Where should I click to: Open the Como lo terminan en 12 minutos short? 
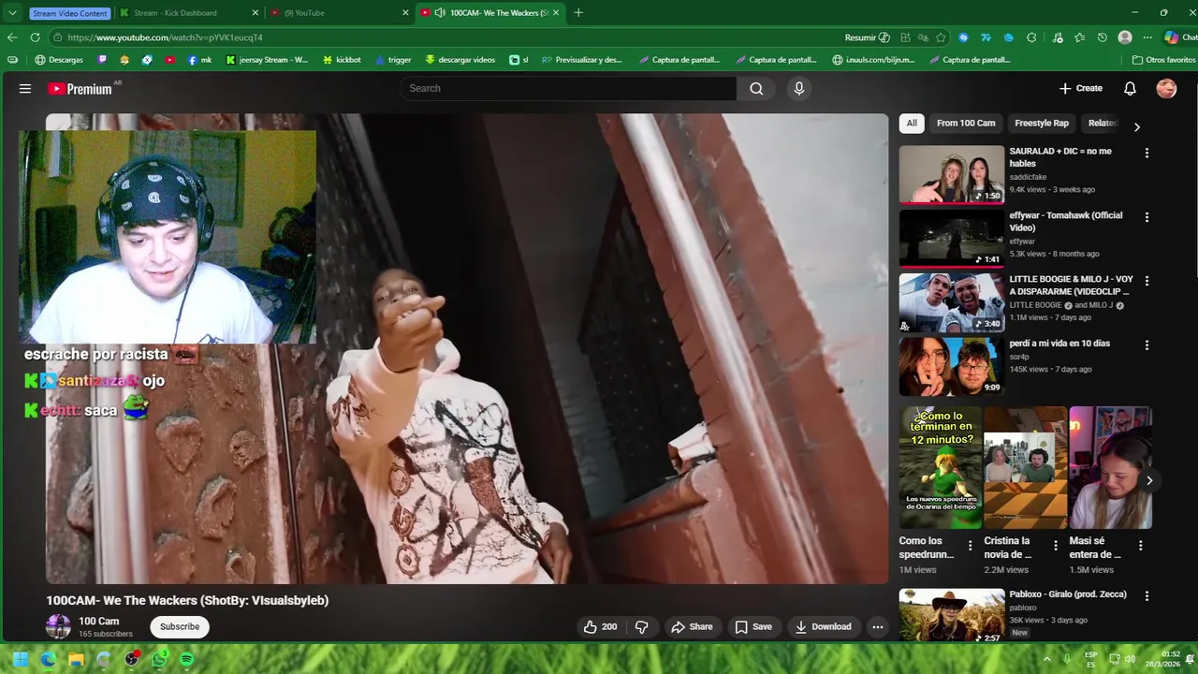tap(941, 467)
